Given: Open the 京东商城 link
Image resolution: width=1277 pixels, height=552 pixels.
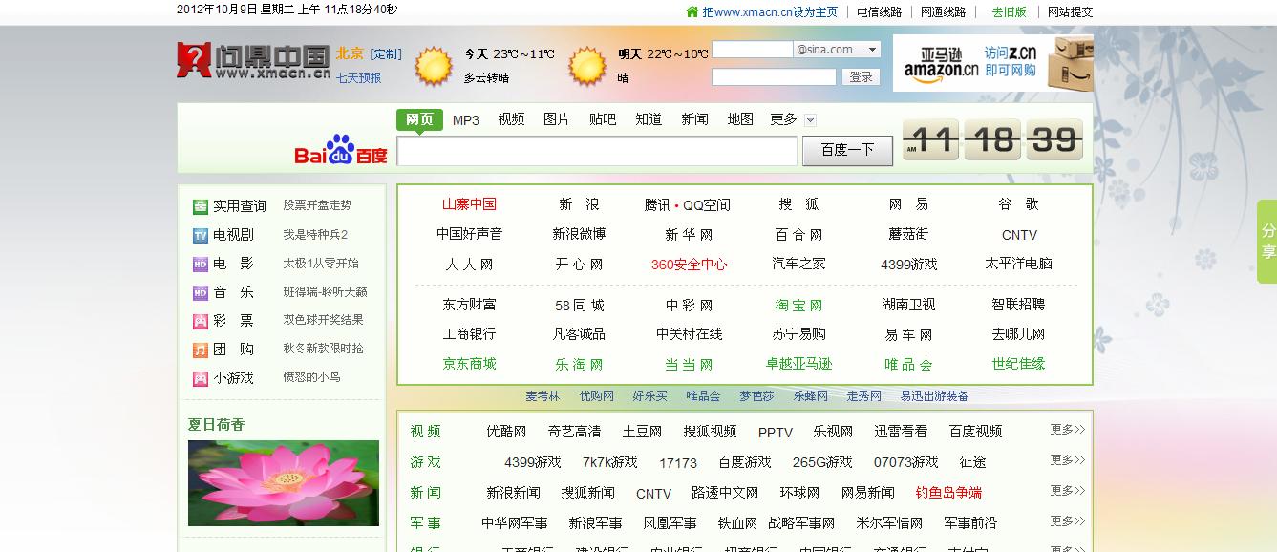Looking at the screenshot, I should click(x=469, y=364).
